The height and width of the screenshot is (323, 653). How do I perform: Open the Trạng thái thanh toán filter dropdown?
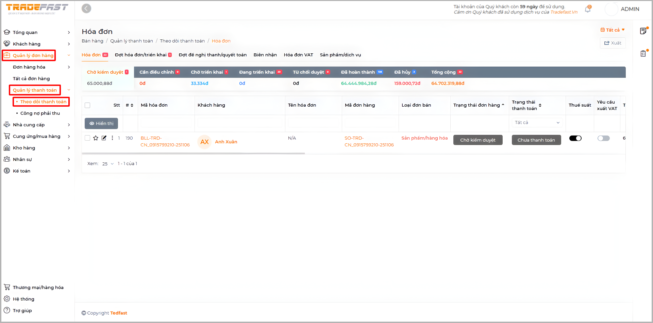tap(537, 123)
